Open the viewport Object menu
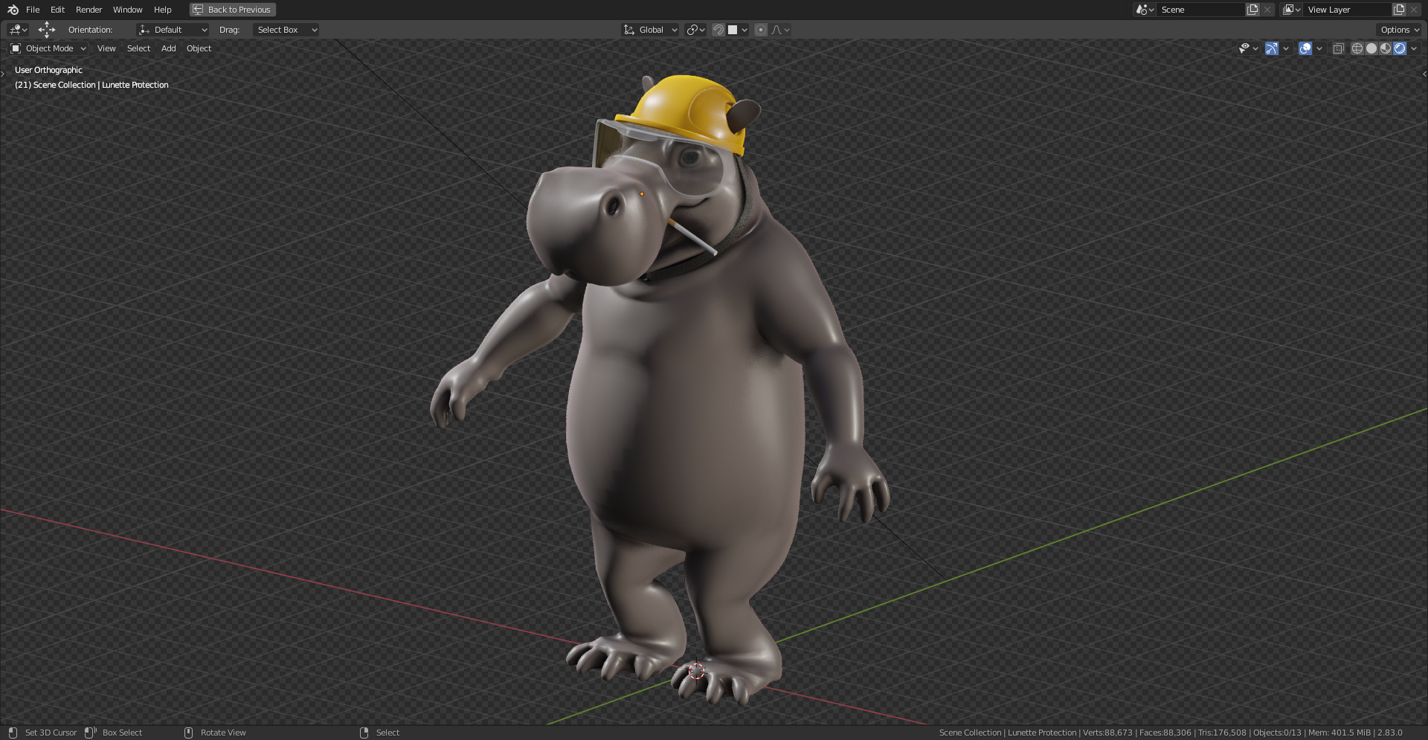The height and width of the screenshot is (740, 1428). coord(199,48)
